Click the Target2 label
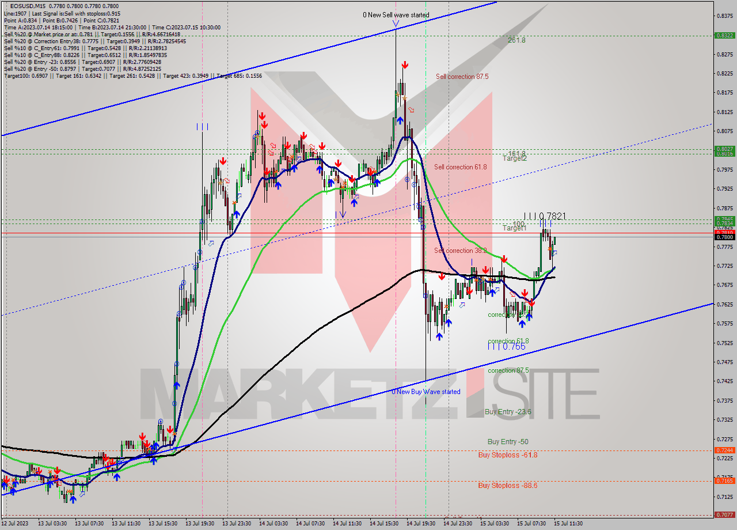This screenshot has width=737, height=530. [x=515, y=158]
